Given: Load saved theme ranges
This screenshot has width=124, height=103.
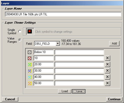Looking at the screenshot, I should (65, 91).
